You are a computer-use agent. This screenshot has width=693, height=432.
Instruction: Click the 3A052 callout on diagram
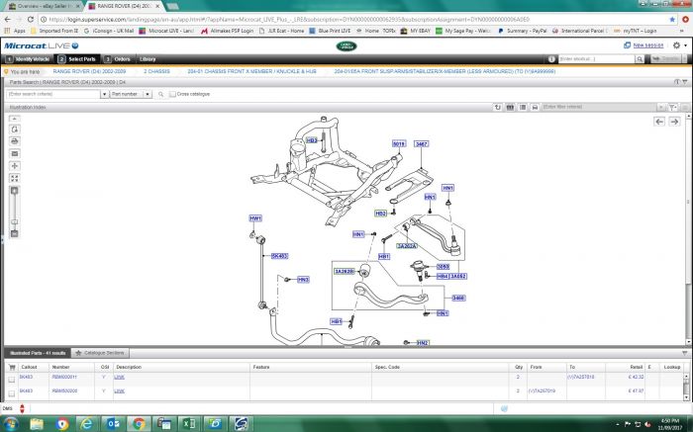coord(458,276)
